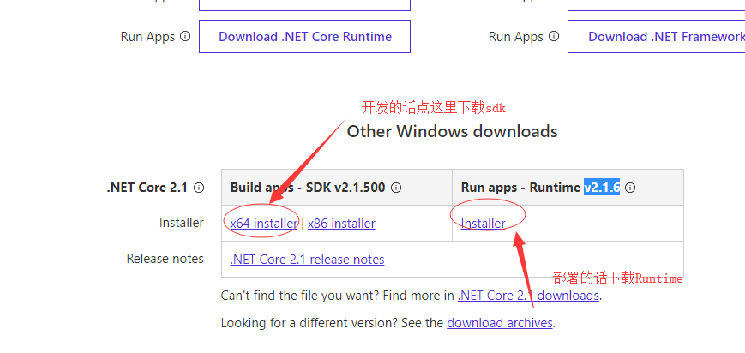Click info icon beside right Run Apps label
The width and height of the screenshot is (745, 353).
click(554, 37)
